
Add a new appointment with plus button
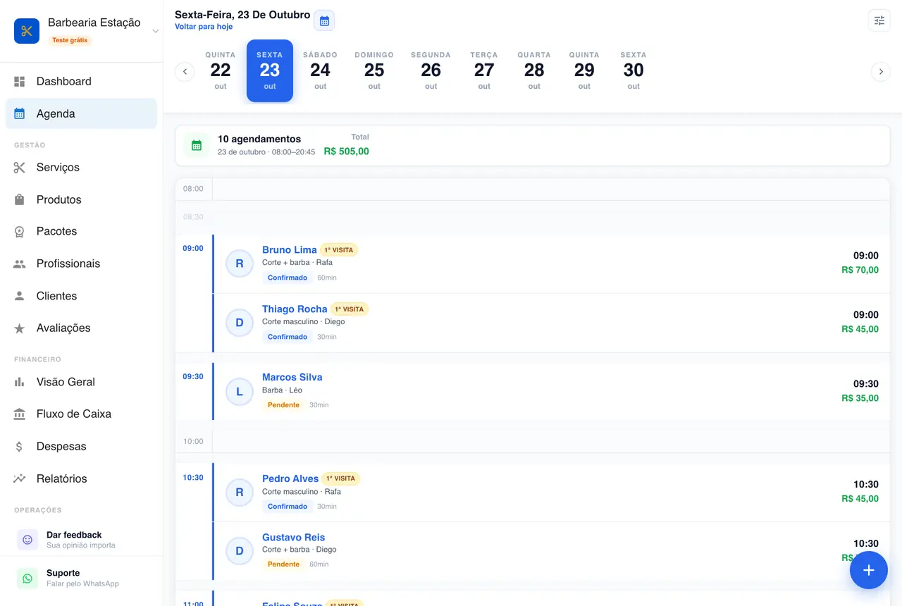(x=869, y=570)
